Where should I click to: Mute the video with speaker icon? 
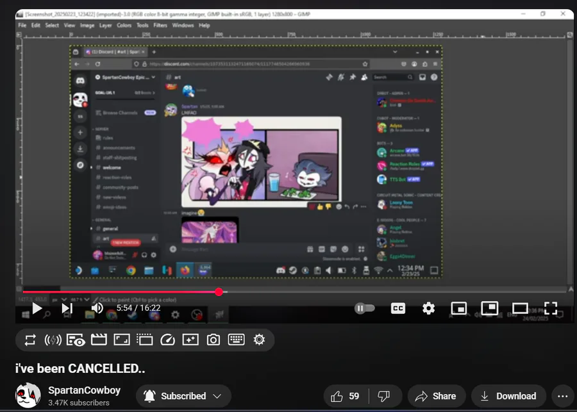97,308
